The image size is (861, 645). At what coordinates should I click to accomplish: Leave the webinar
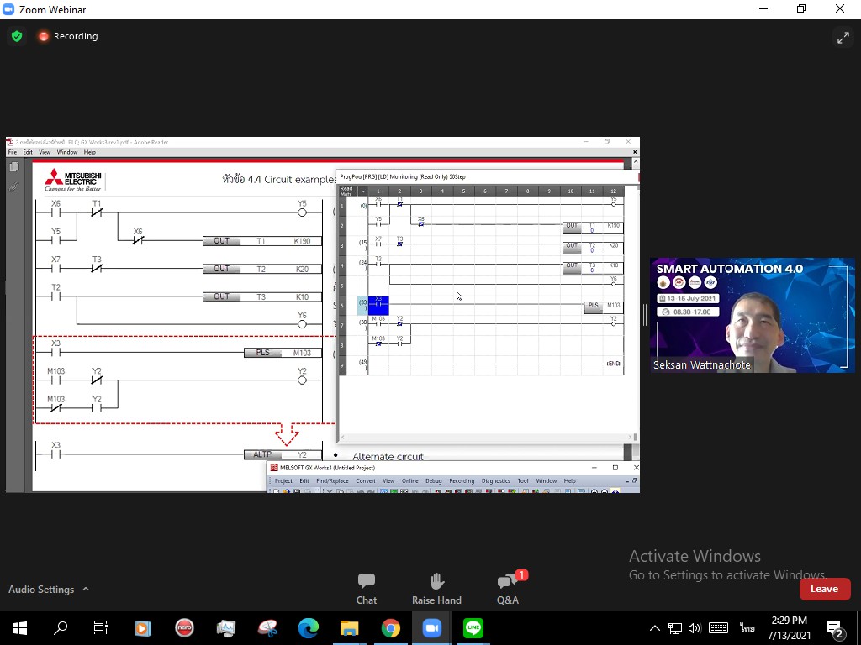click(824, 589)
